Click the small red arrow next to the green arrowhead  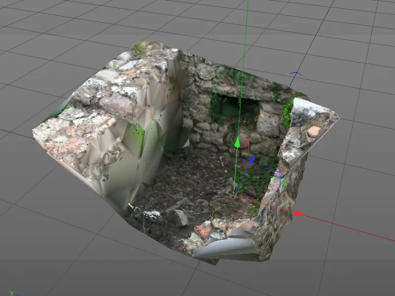point(248,143)
